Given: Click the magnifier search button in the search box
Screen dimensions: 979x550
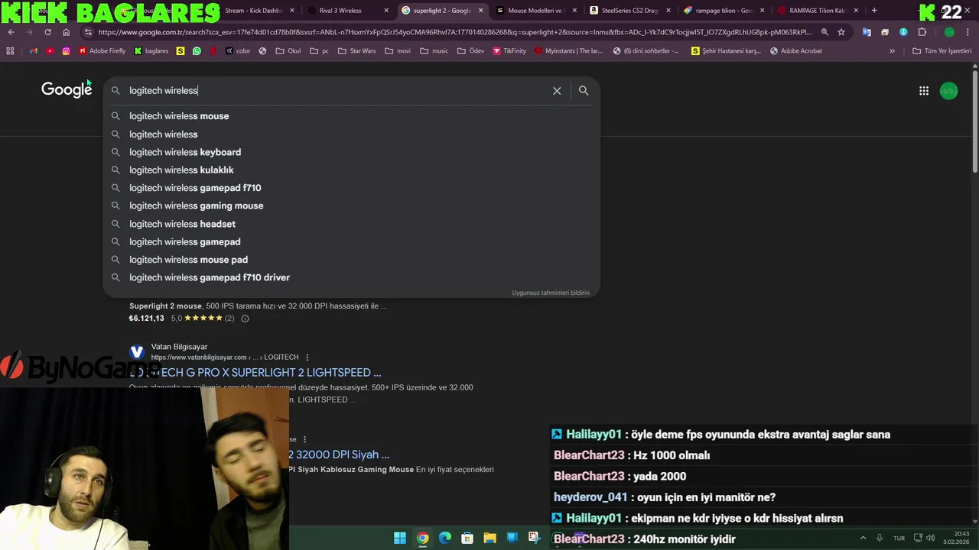Looking at the screenshot, I should (x=584, y=91).
